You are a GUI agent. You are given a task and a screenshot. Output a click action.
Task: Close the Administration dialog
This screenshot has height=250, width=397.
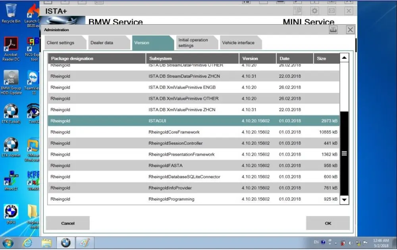click(x=350, y=30)
